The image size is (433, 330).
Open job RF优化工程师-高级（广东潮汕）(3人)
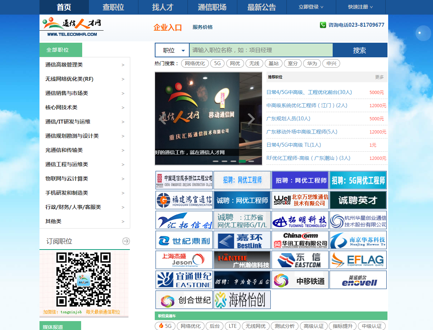(x=308, y=158)
